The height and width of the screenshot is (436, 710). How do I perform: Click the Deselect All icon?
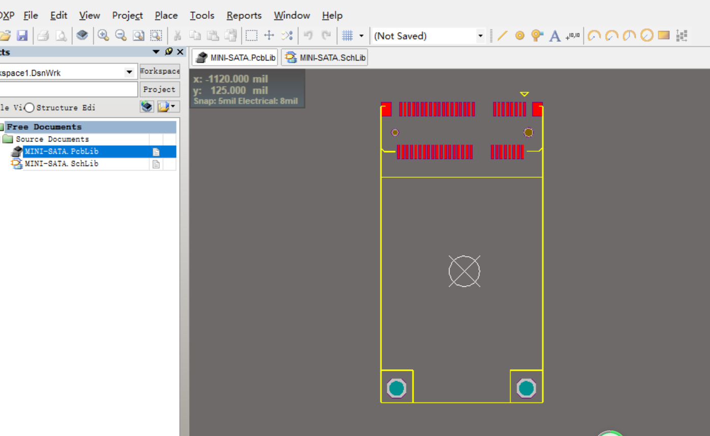[287, 36]
